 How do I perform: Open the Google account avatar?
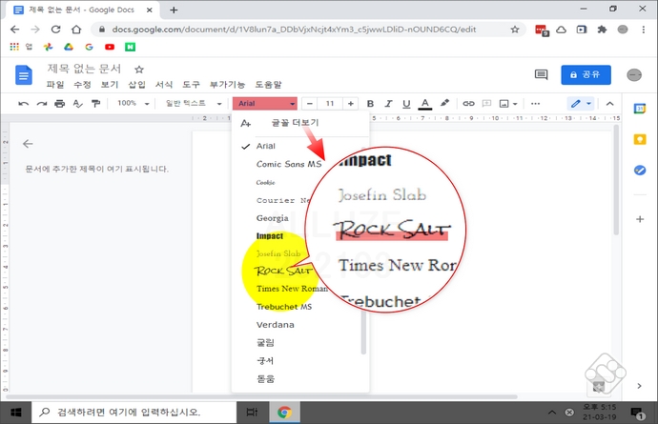(634, 75)
